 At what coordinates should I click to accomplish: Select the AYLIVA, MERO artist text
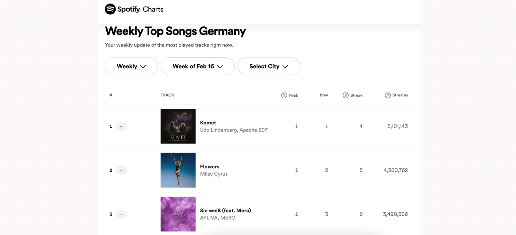[x=218, y=218]
